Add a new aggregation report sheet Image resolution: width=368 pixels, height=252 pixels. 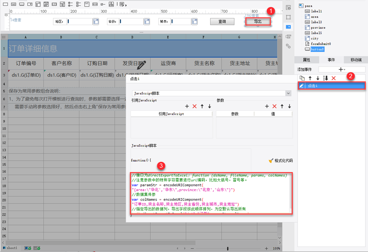pyautogui.click(x=37, y=248)
